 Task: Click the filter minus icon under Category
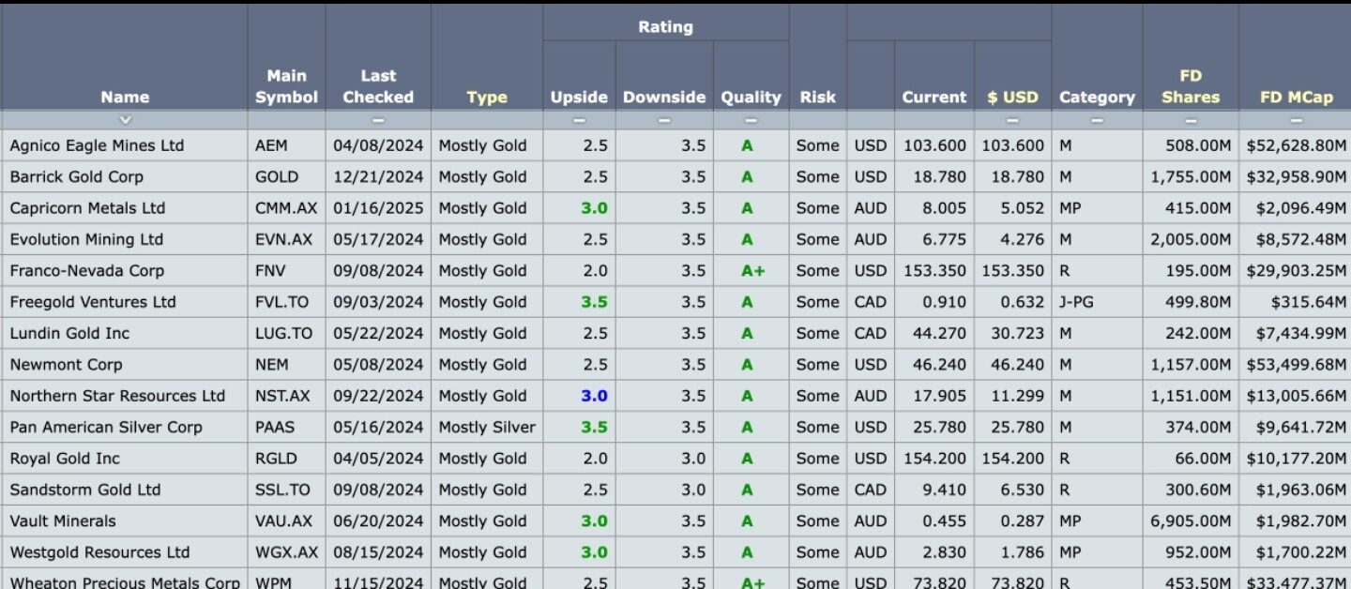click(1097, 120)
